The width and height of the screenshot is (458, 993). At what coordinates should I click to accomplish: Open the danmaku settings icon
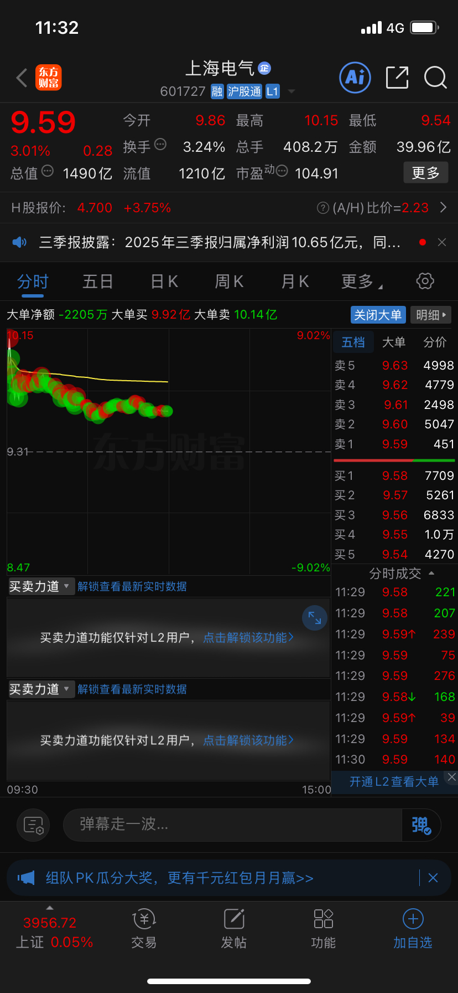point(33,825)
